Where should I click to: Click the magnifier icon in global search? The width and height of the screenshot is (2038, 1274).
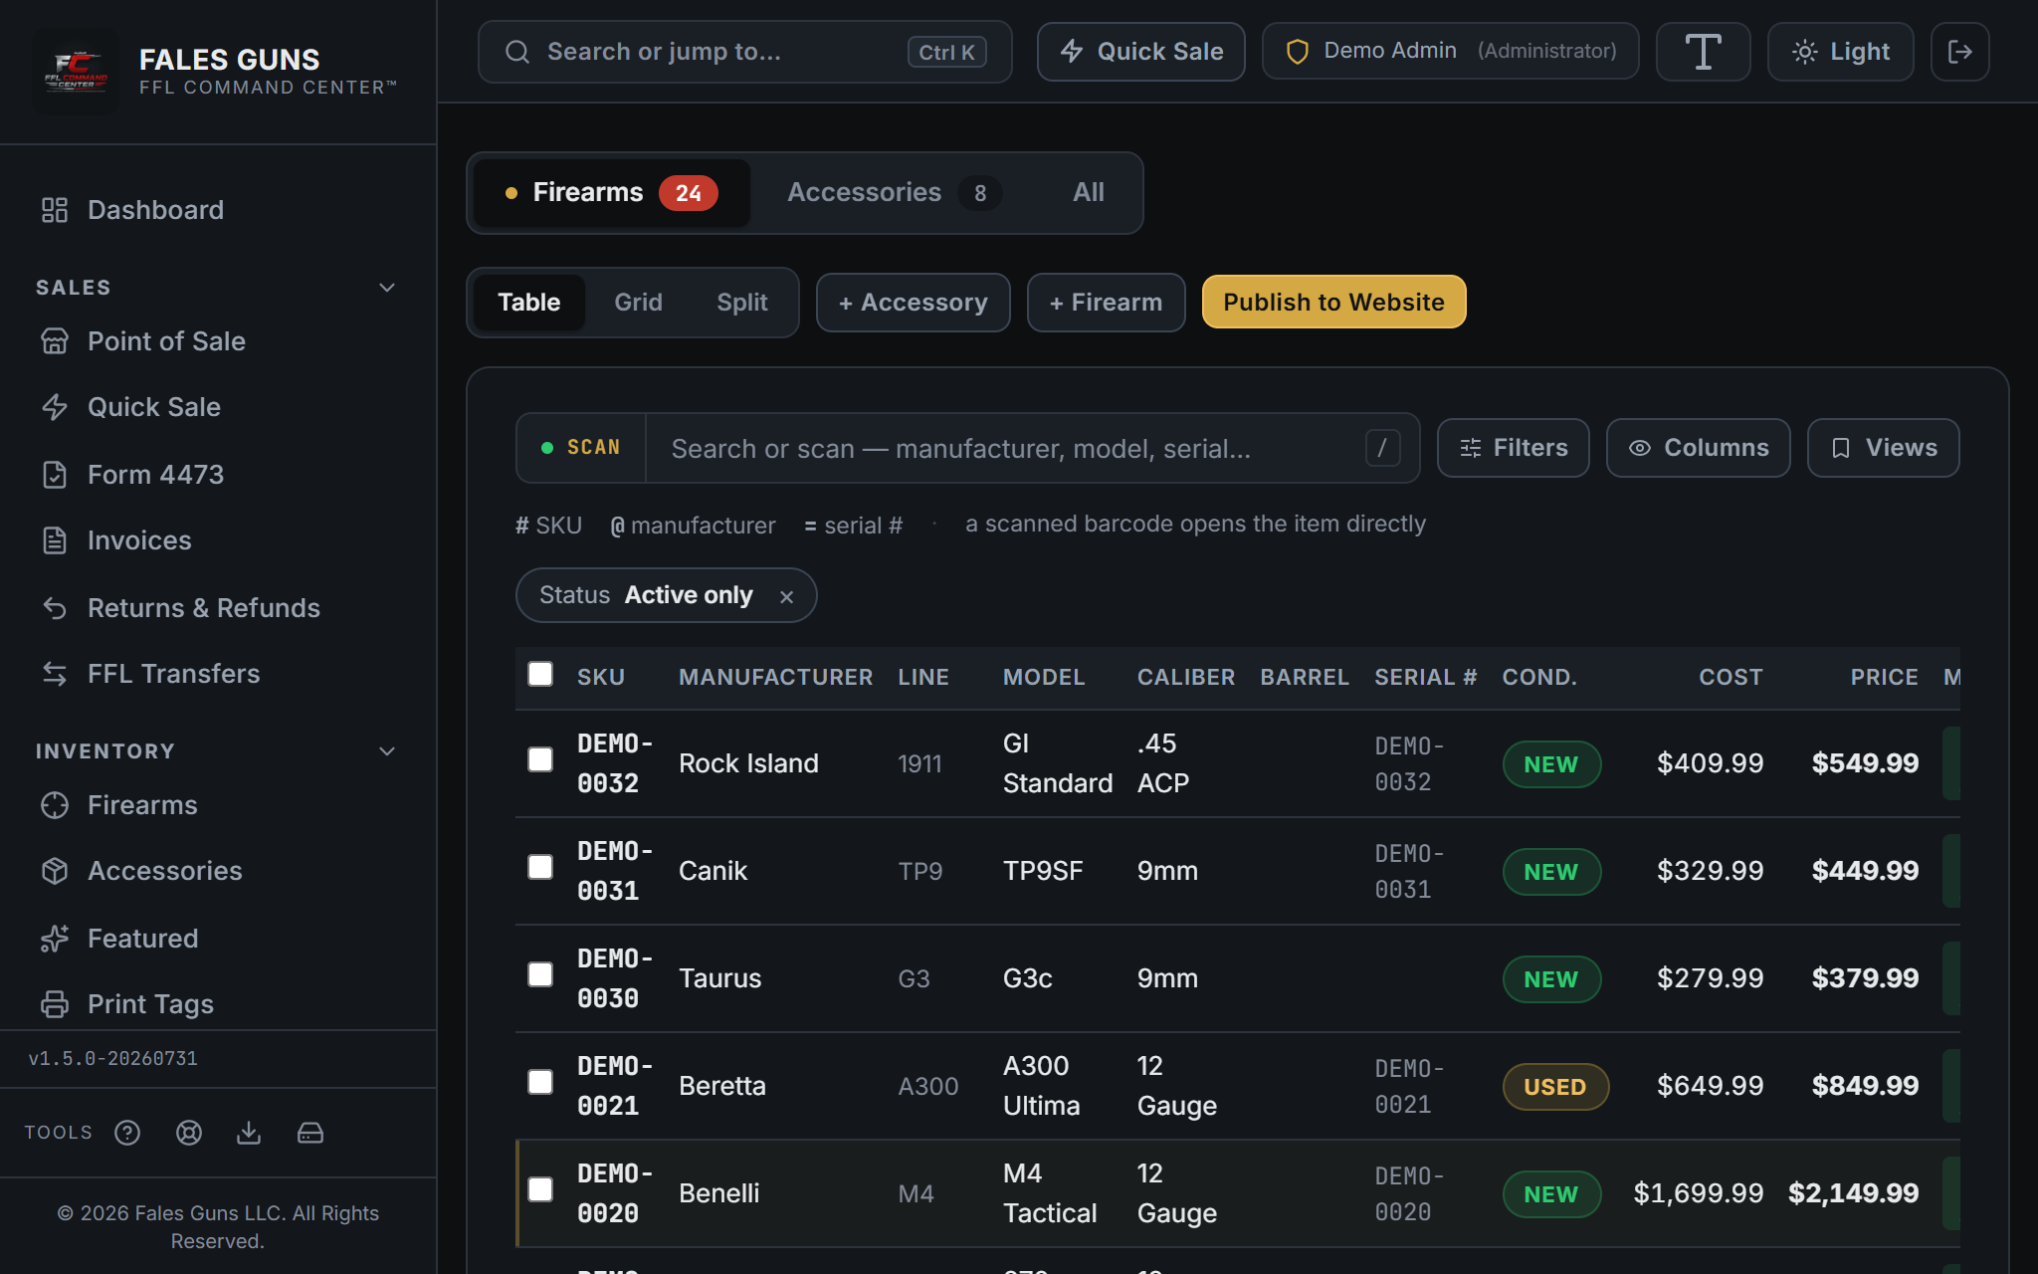(517, 52)
